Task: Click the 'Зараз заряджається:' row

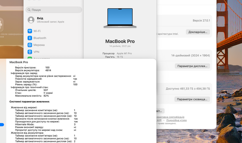Action: (45, 81)
